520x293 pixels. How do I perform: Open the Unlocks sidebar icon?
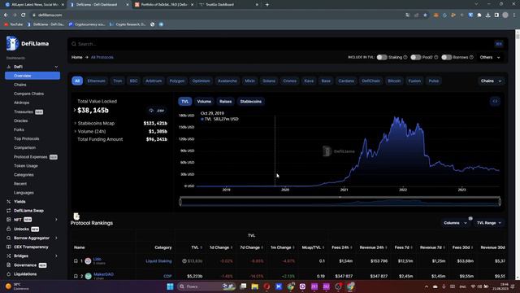[9, 229]
